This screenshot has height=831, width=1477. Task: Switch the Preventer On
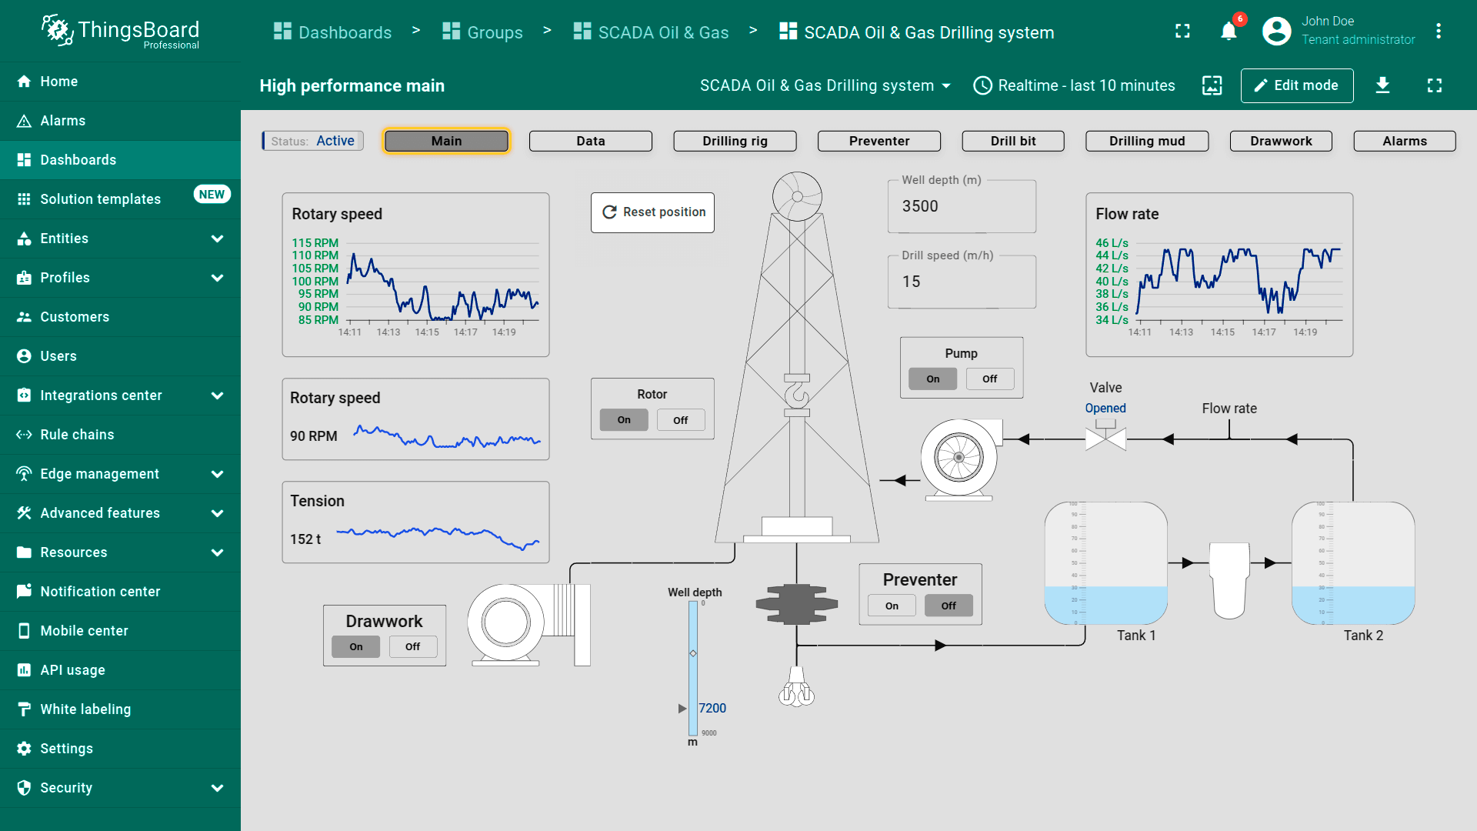pyautogui.click(x=892, y=606)
